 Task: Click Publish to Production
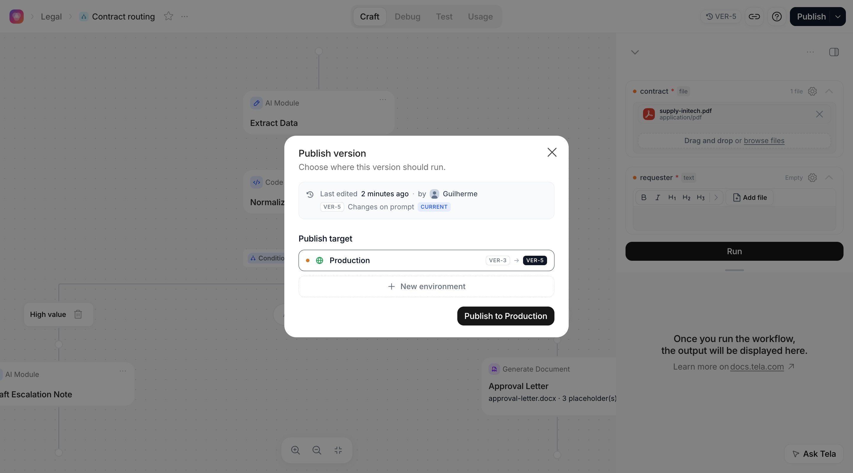pyautogui.click(x=506, y=316)
